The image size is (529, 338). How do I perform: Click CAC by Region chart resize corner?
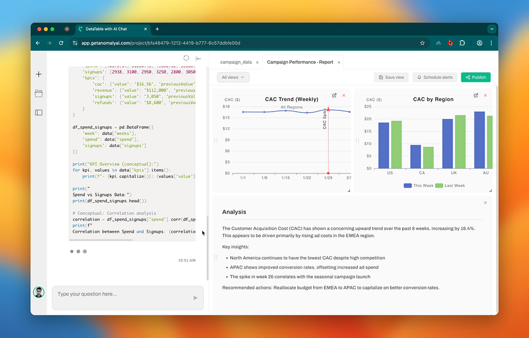[491, 191]
